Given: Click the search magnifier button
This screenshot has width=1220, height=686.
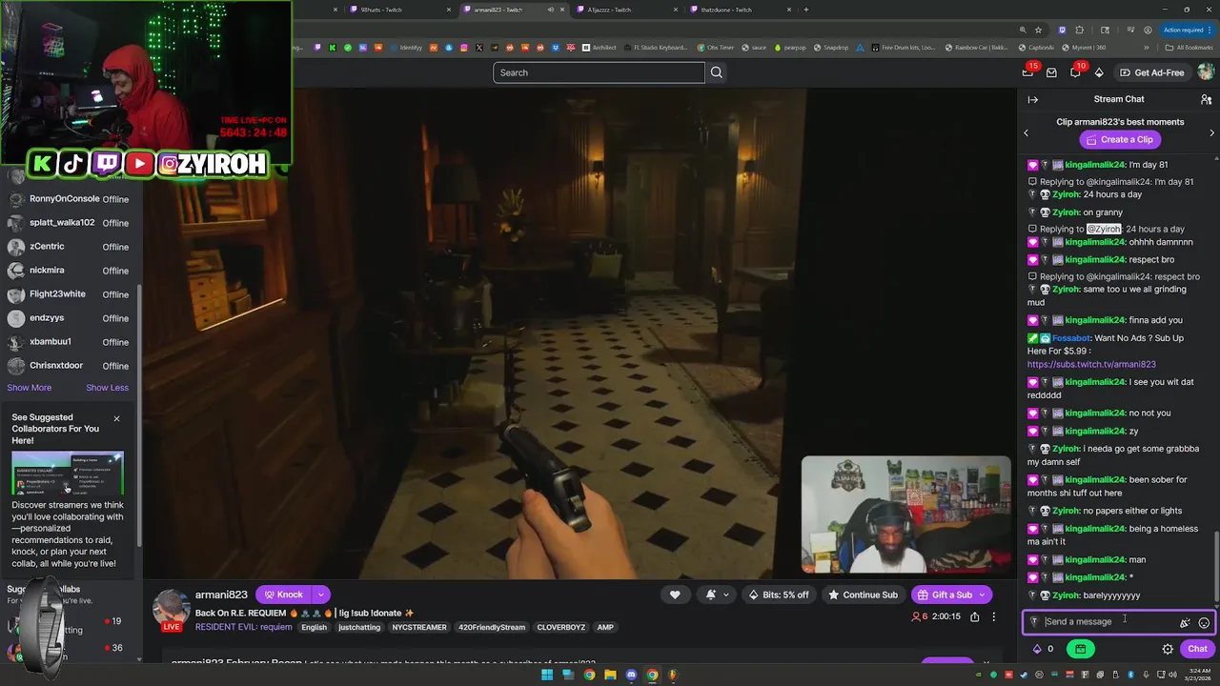Looking at the screenshot, I should (717, 72).
